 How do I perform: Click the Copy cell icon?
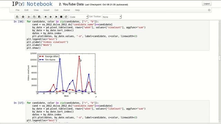34,17
